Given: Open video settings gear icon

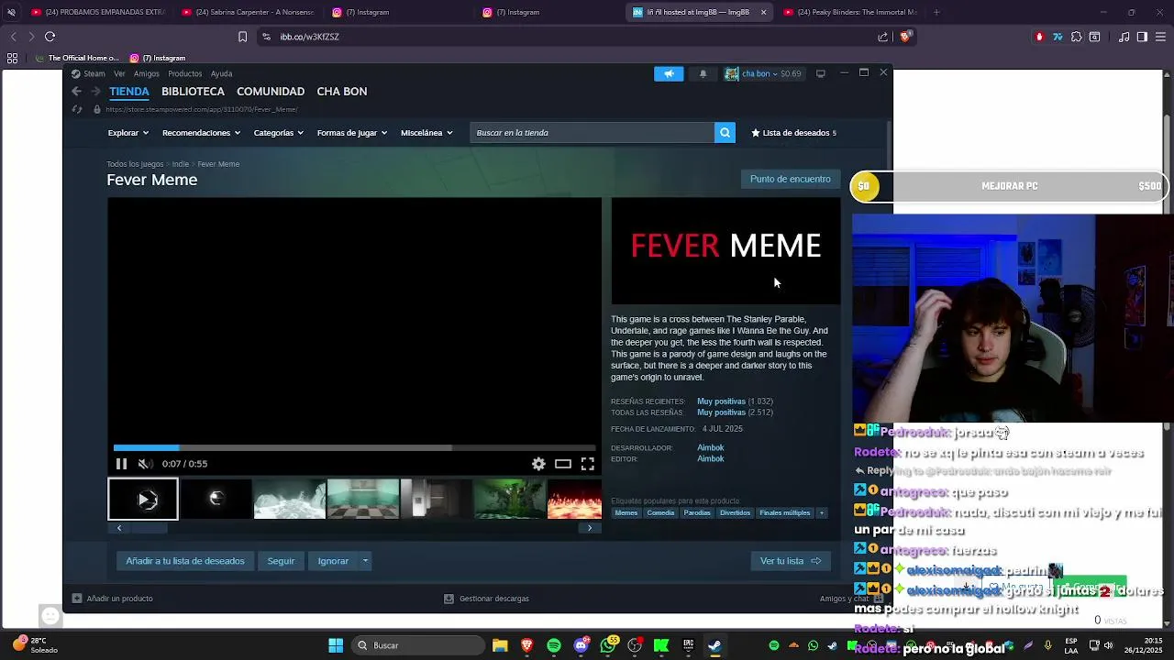Looking at the screenshot, I should [x=538, y=464].
